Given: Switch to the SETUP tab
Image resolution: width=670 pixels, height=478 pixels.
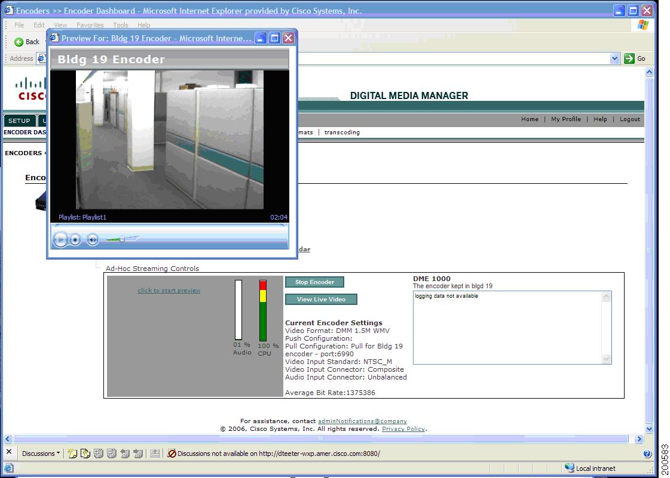Looking at the screenshot, I should [x=19, y=121].
